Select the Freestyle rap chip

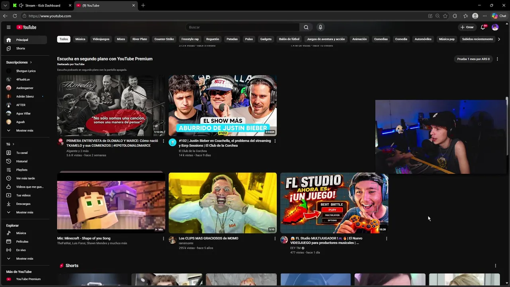coord(190,39)
